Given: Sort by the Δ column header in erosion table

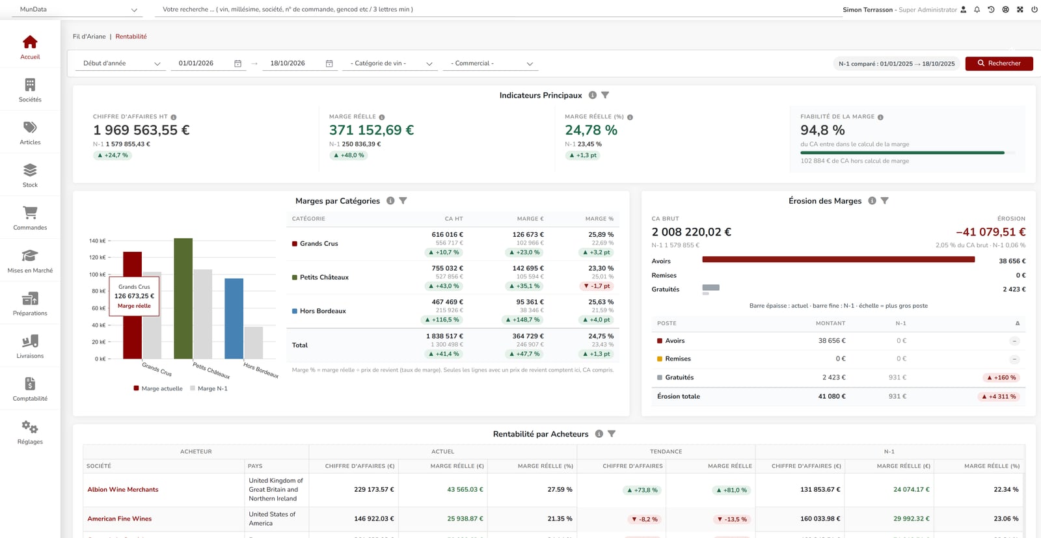Looking at the screenshot, I should point(1018,323).
